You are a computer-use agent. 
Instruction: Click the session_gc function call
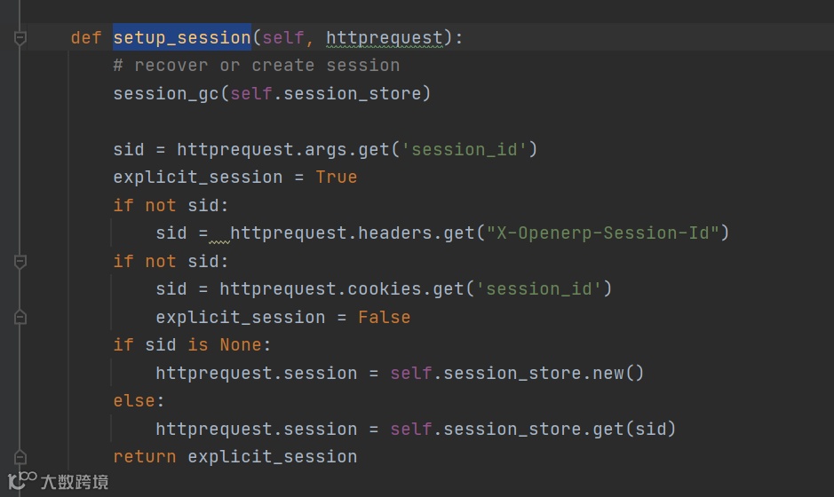[x=165, y=93]
